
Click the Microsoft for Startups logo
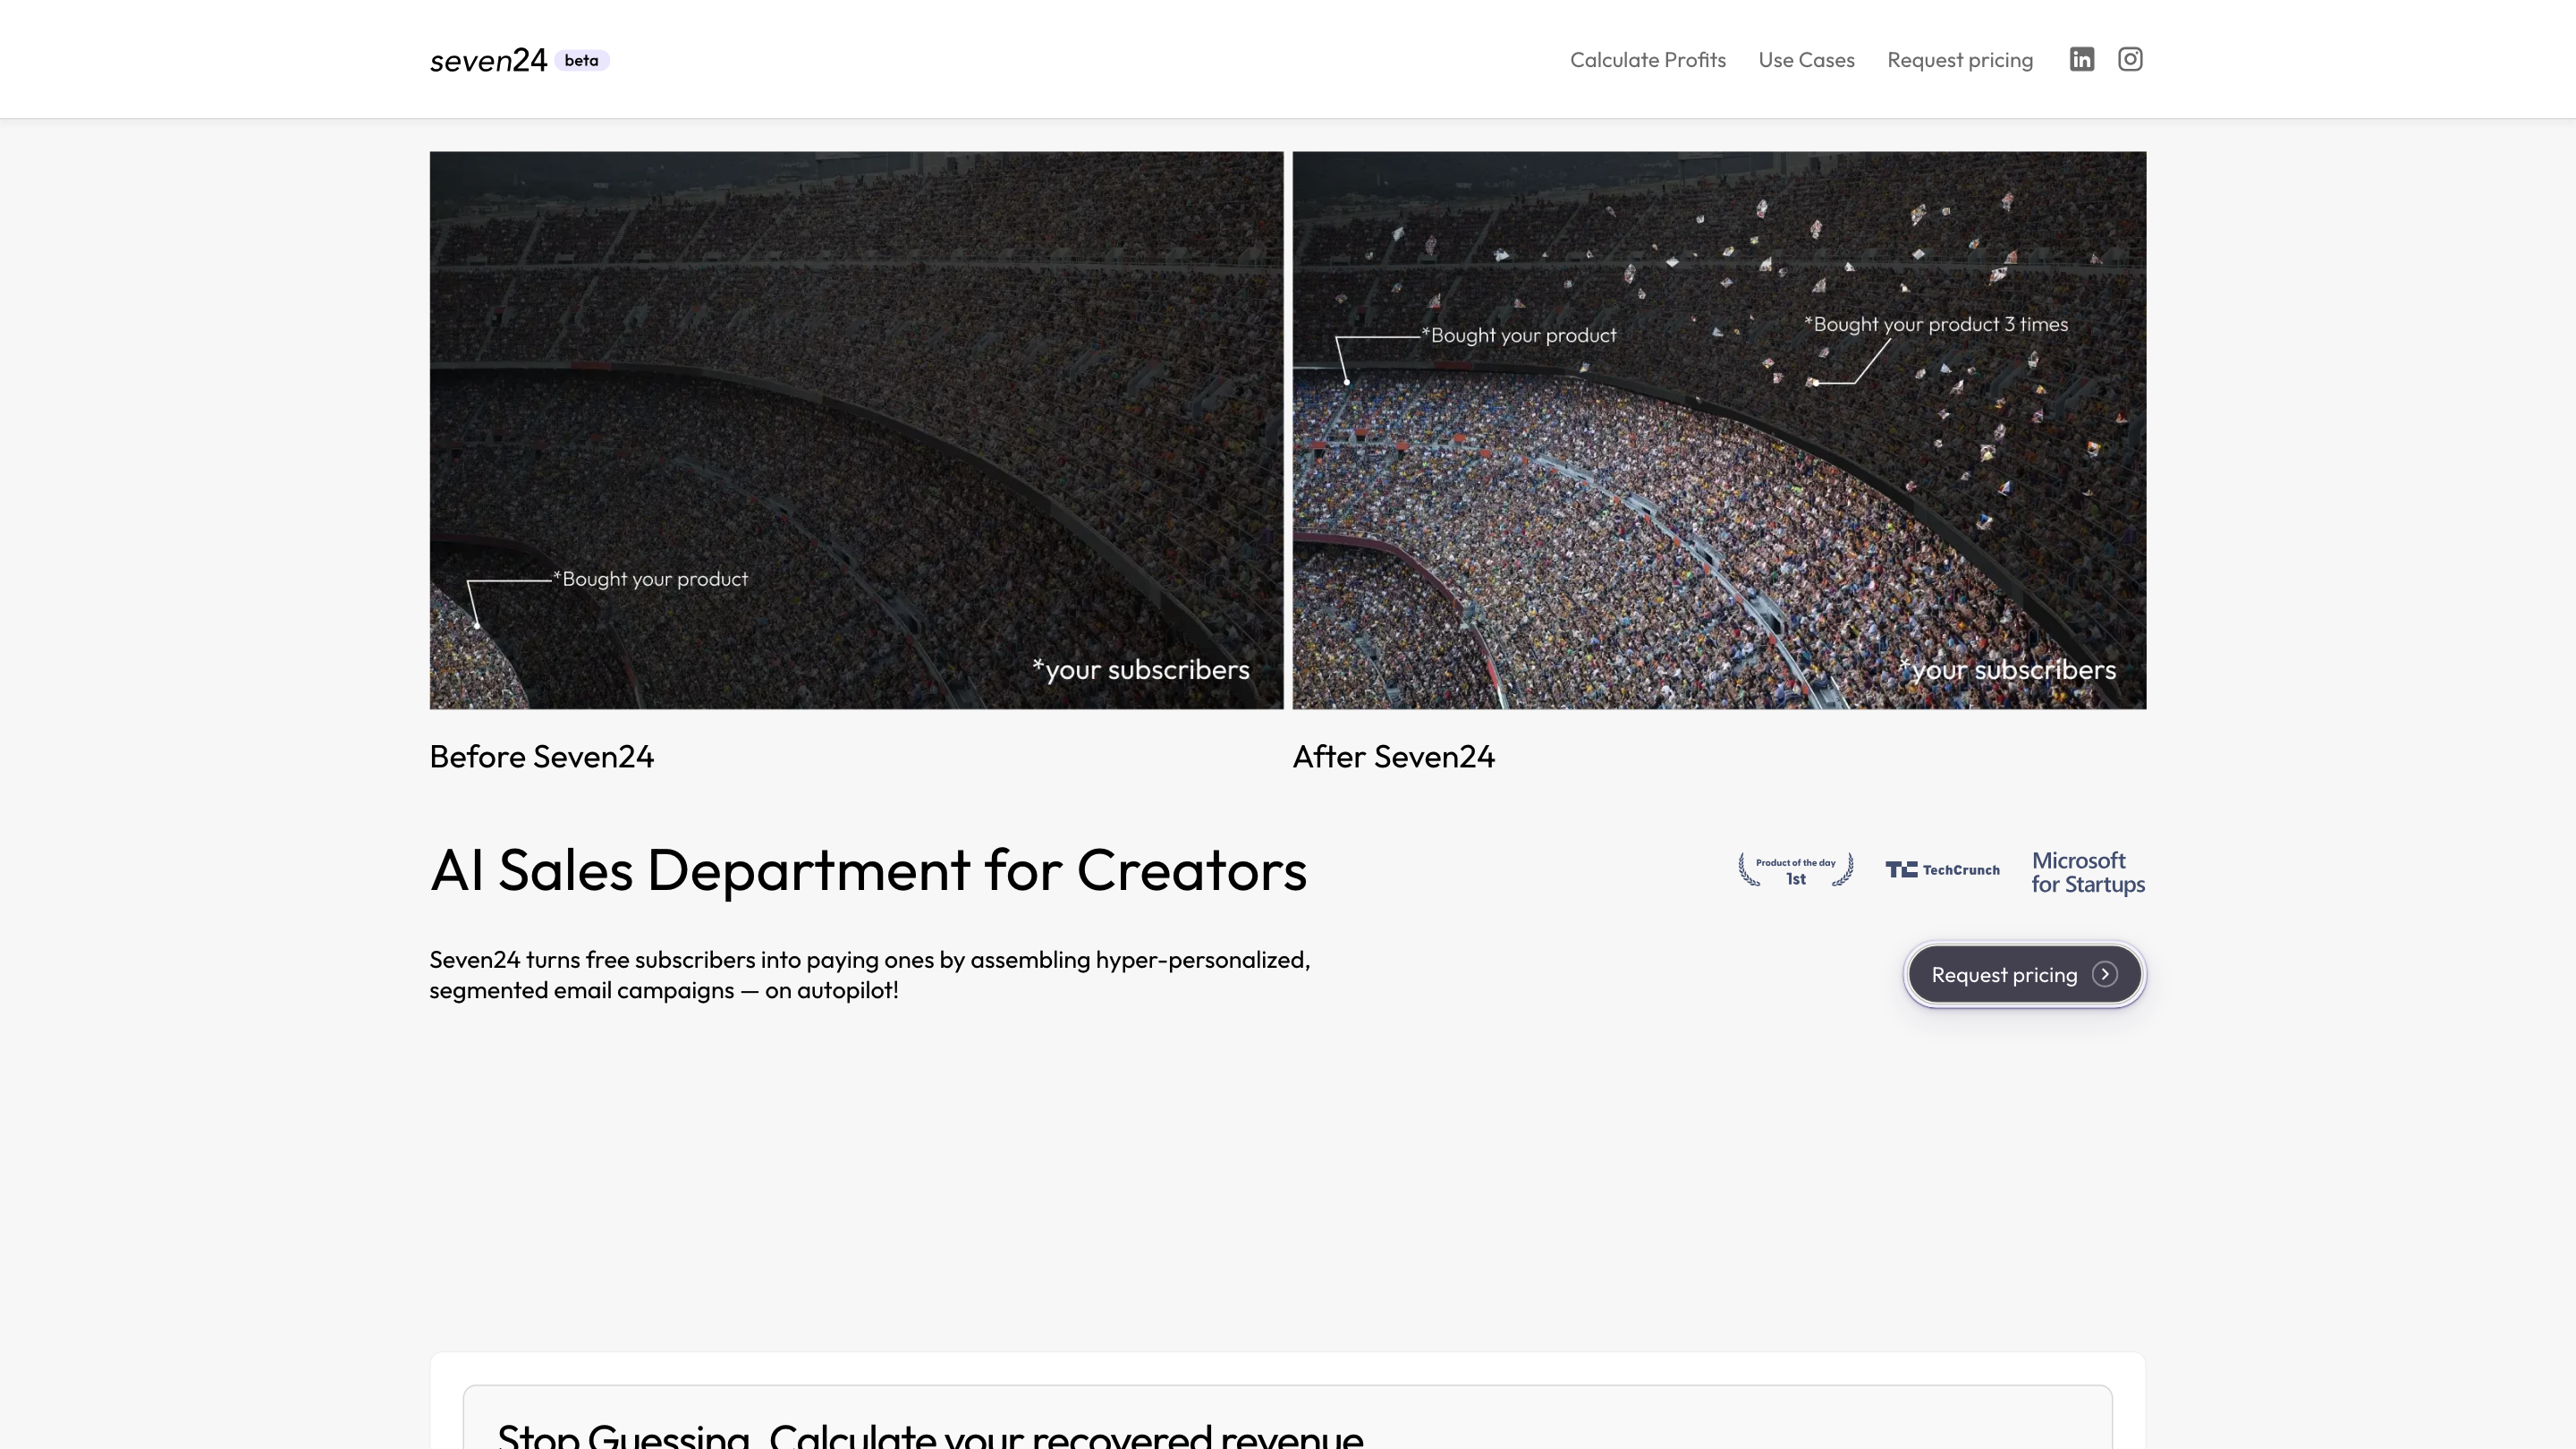pos(2088,872)
